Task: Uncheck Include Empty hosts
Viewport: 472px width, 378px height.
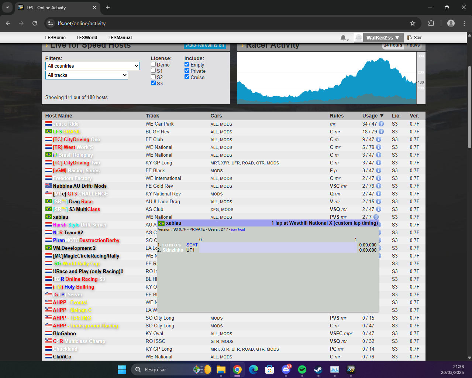Action: [x=187, y=64]
